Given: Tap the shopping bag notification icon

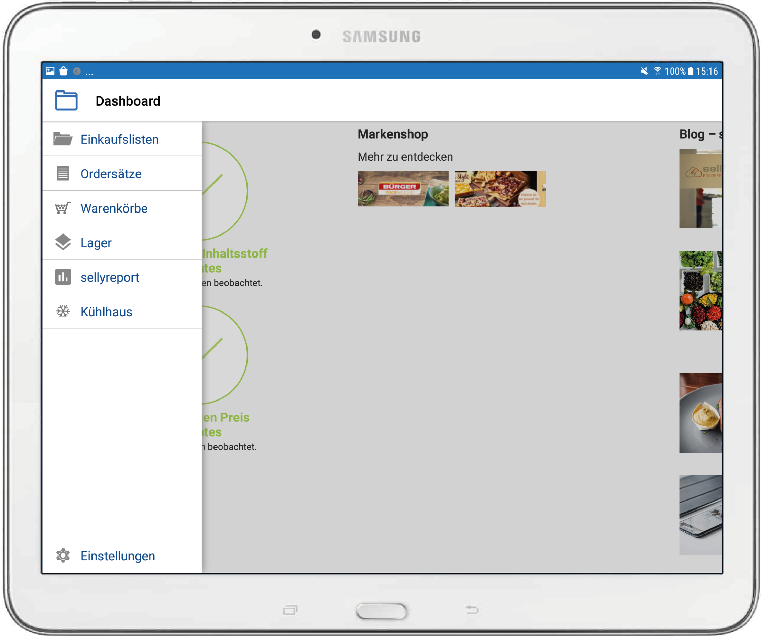Looking at the screenshot, I should tap(63, 71).
